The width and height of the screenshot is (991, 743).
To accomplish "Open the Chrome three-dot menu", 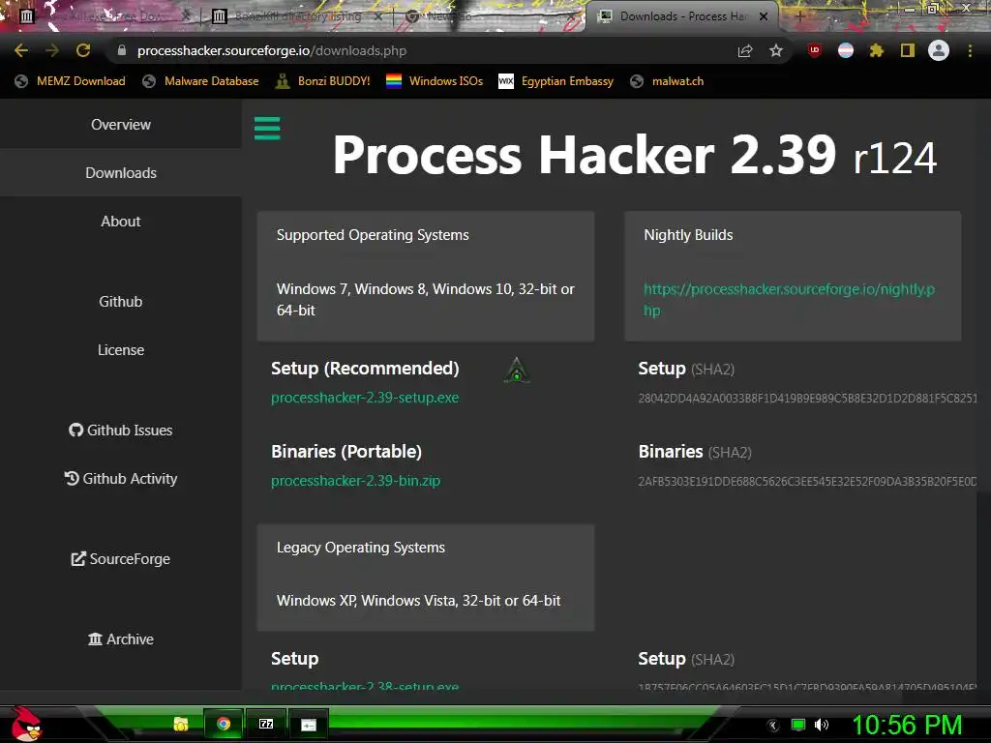I will pos(970,50).
